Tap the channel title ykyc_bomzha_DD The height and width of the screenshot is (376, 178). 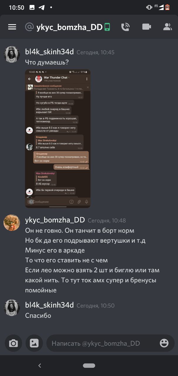click(69, 27)
